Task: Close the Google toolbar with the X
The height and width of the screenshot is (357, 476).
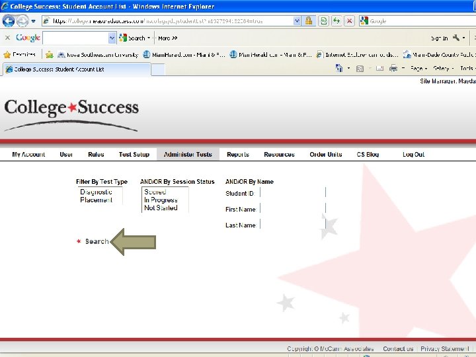Action: (7, 38)
